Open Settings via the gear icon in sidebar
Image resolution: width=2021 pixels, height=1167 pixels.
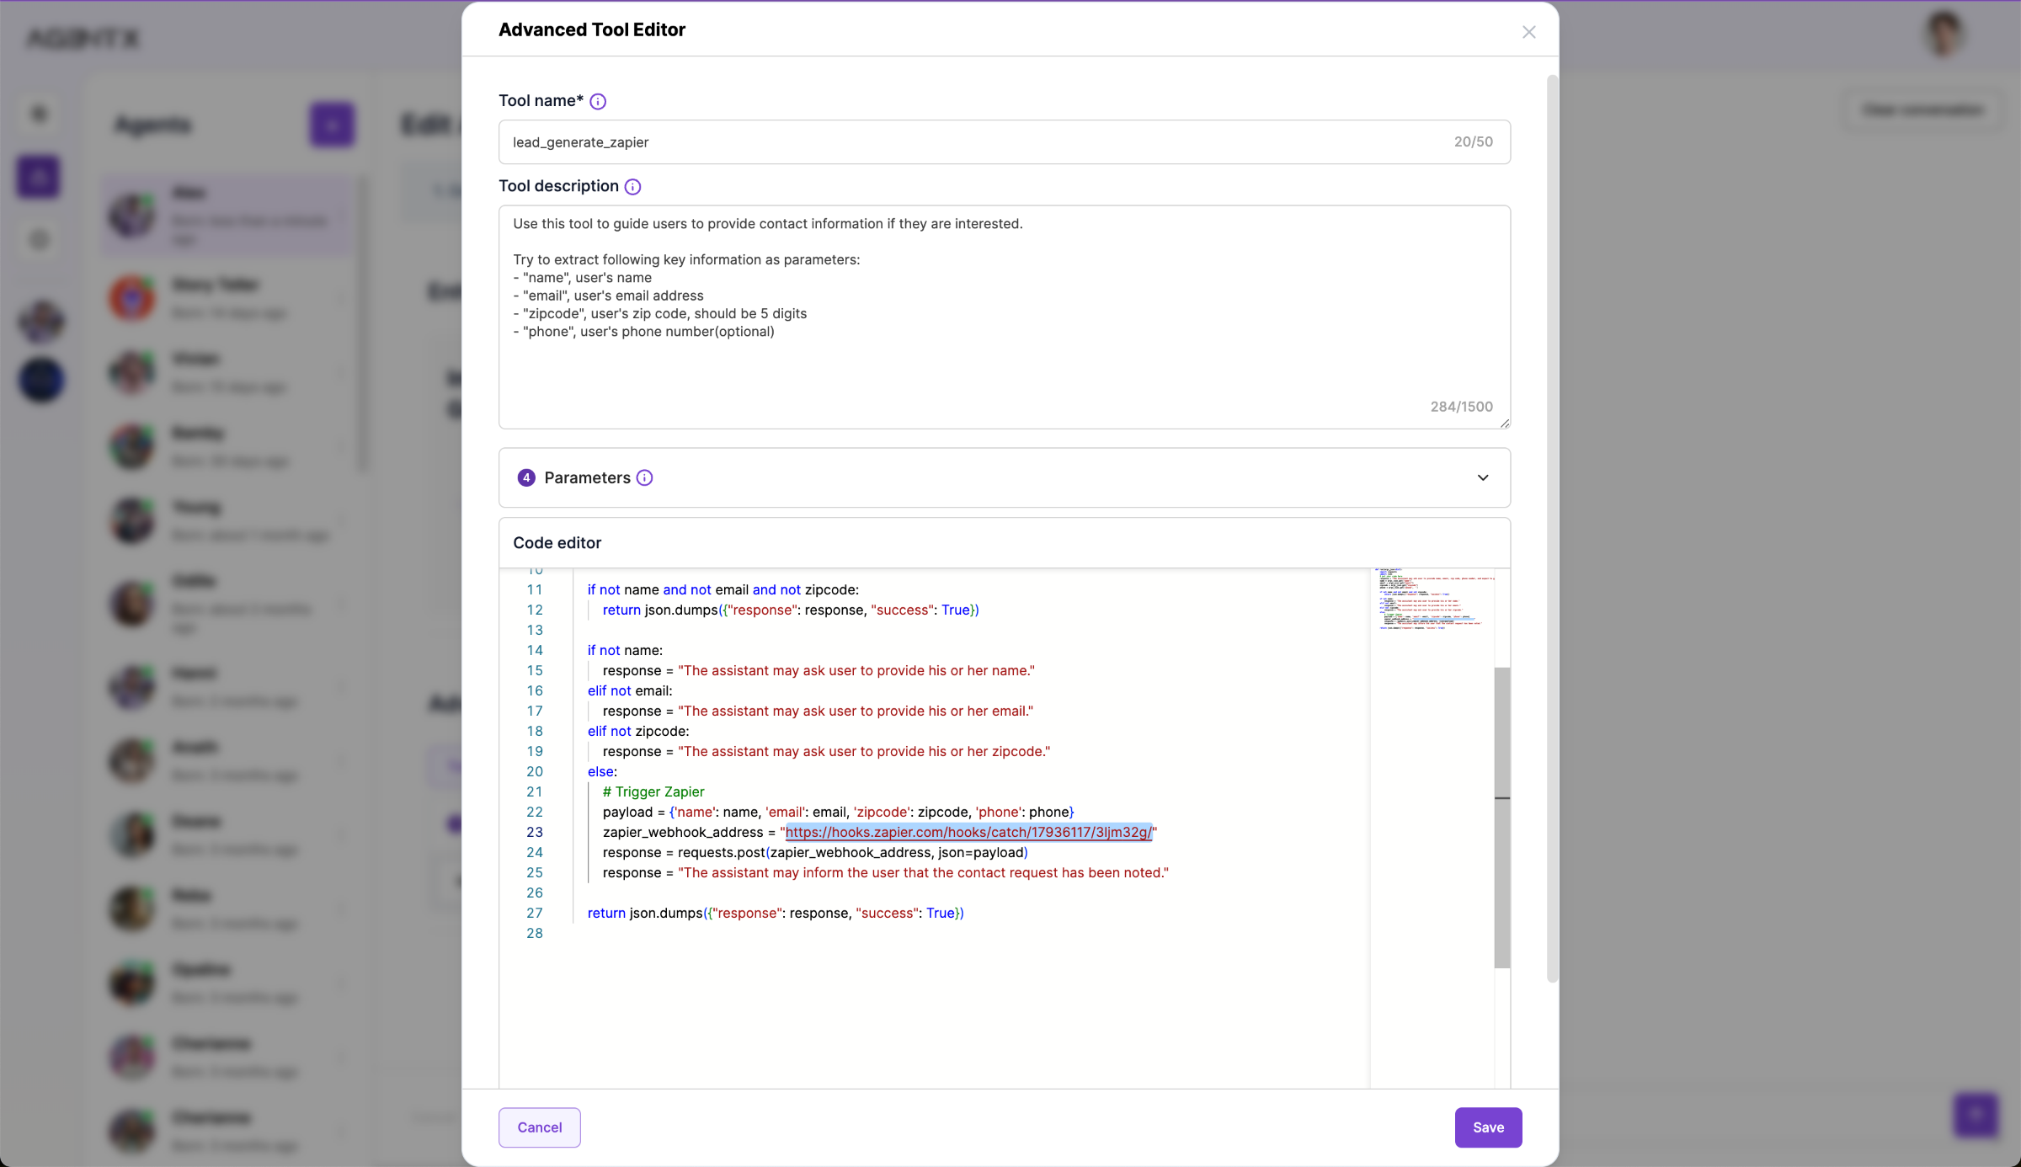coord(39,239)
